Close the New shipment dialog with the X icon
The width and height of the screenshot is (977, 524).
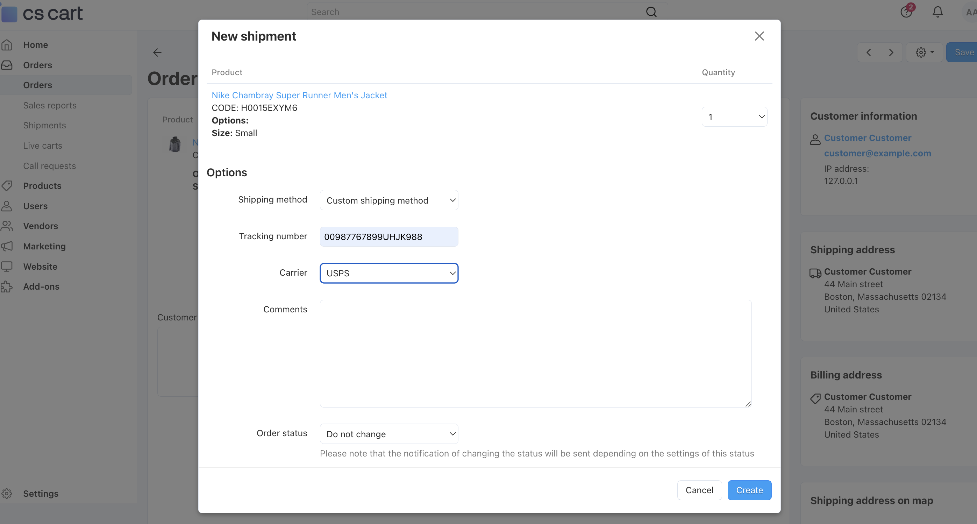point(759,36)
